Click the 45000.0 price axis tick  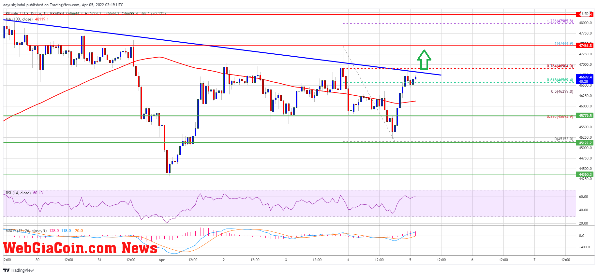pyautogui.click(x=585, y=148)
